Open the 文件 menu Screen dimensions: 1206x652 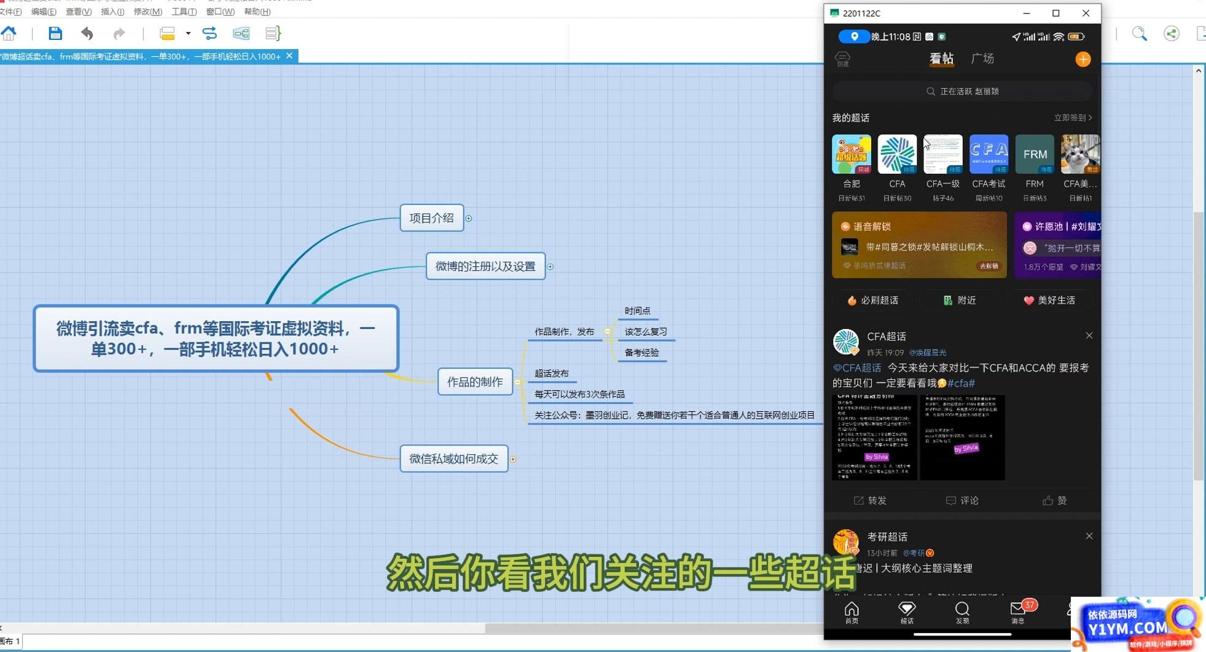point(10,12)
